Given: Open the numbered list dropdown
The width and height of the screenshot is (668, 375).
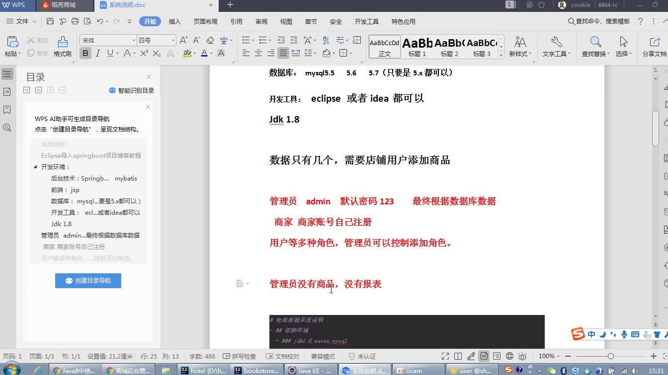Looking at the screenshot, I should pos(270,40).
